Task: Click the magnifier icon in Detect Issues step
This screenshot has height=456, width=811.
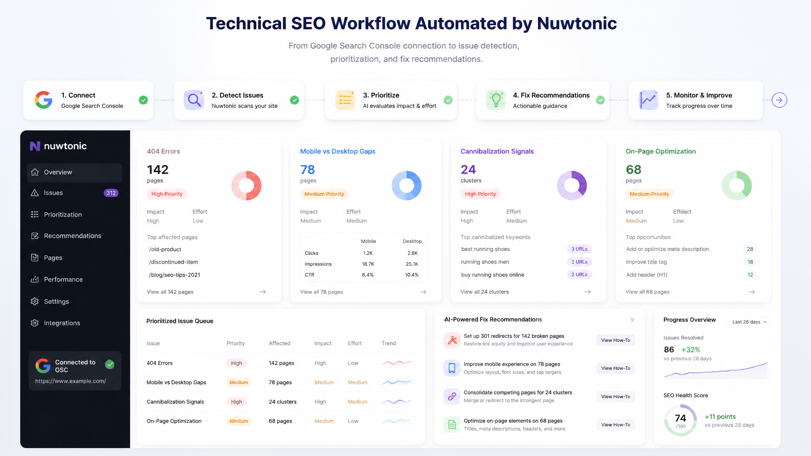Action: 194,100
